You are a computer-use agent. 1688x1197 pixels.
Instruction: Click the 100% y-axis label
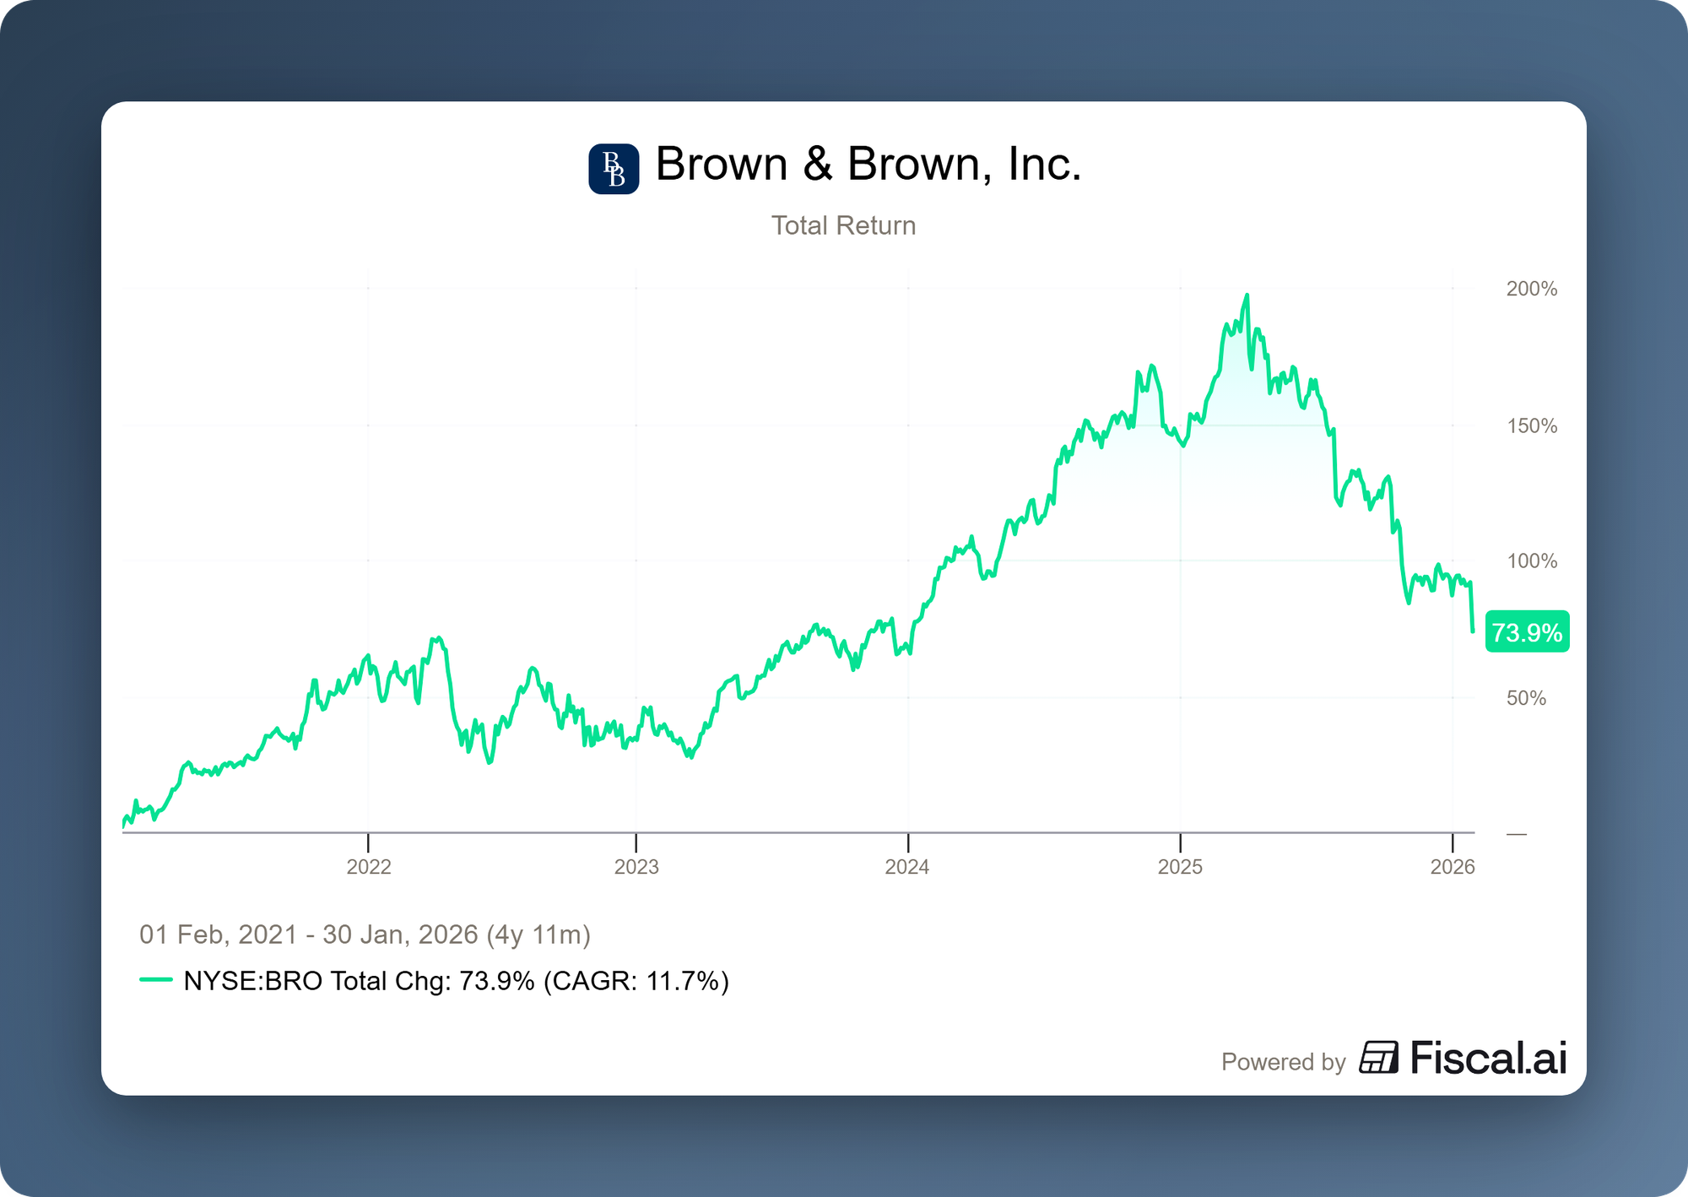point(1531,561)
